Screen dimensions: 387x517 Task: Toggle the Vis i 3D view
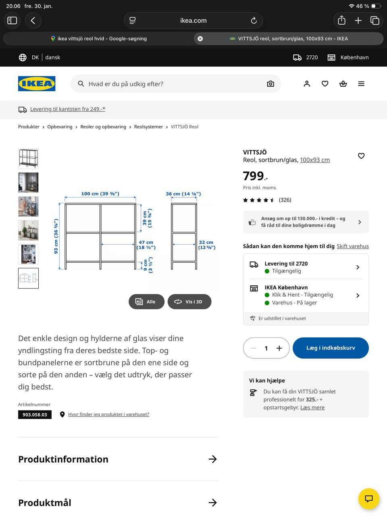click(x=189, y=301)
